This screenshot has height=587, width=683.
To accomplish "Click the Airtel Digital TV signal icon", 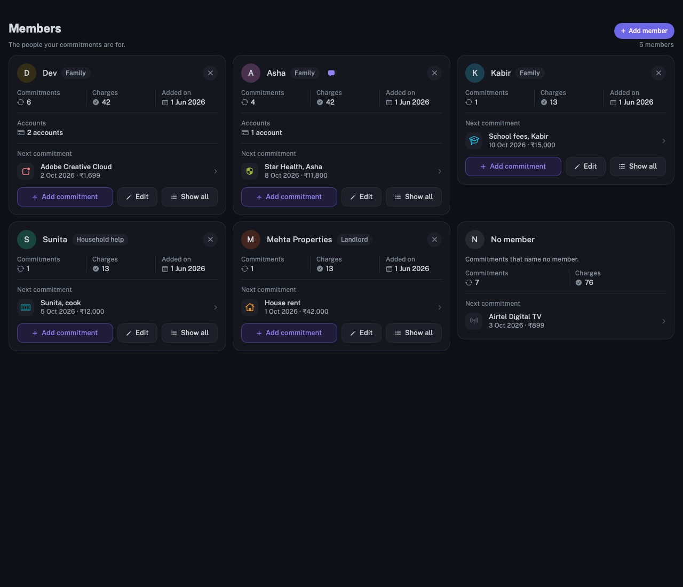I will pyautogui.click(x=474, y=321).
